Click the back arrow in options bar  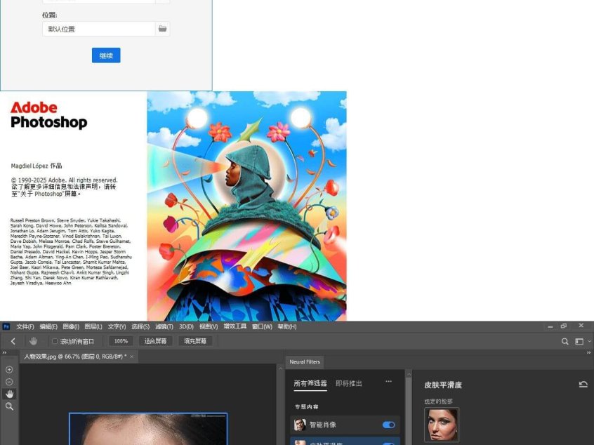[x=13, y=341]
